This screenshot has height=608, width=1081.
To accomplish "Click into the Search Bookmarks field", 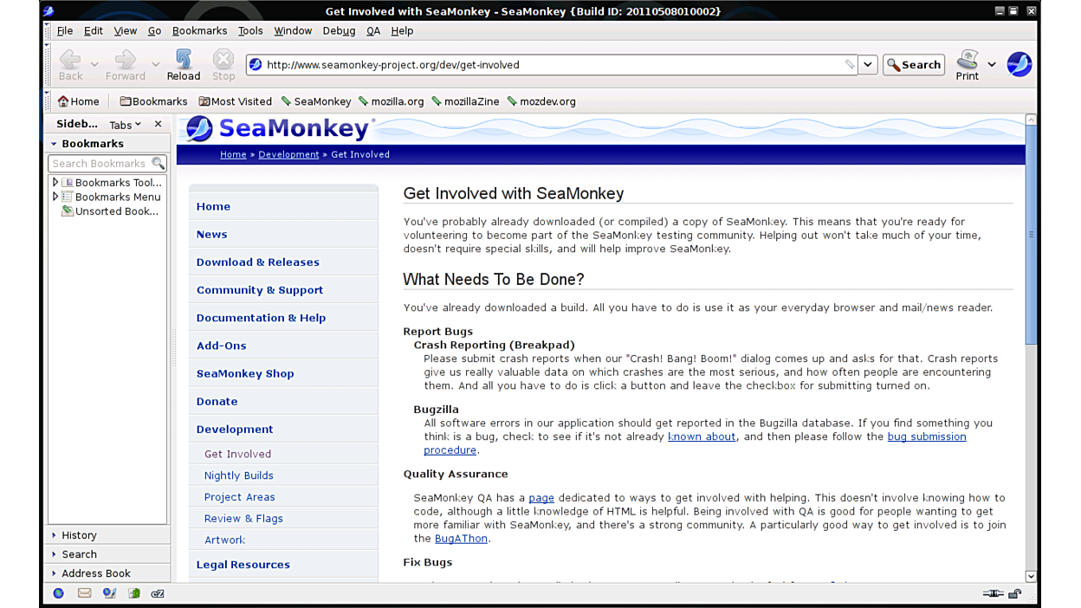I will tap(99, 164).
